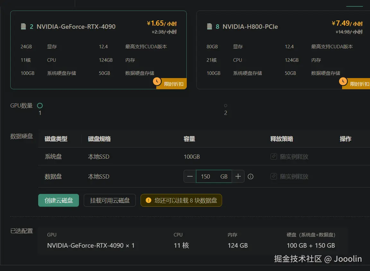Screen dimensions: 370x271
Task: Click the 磁盘规格 column header
Action: pos(99,139)
